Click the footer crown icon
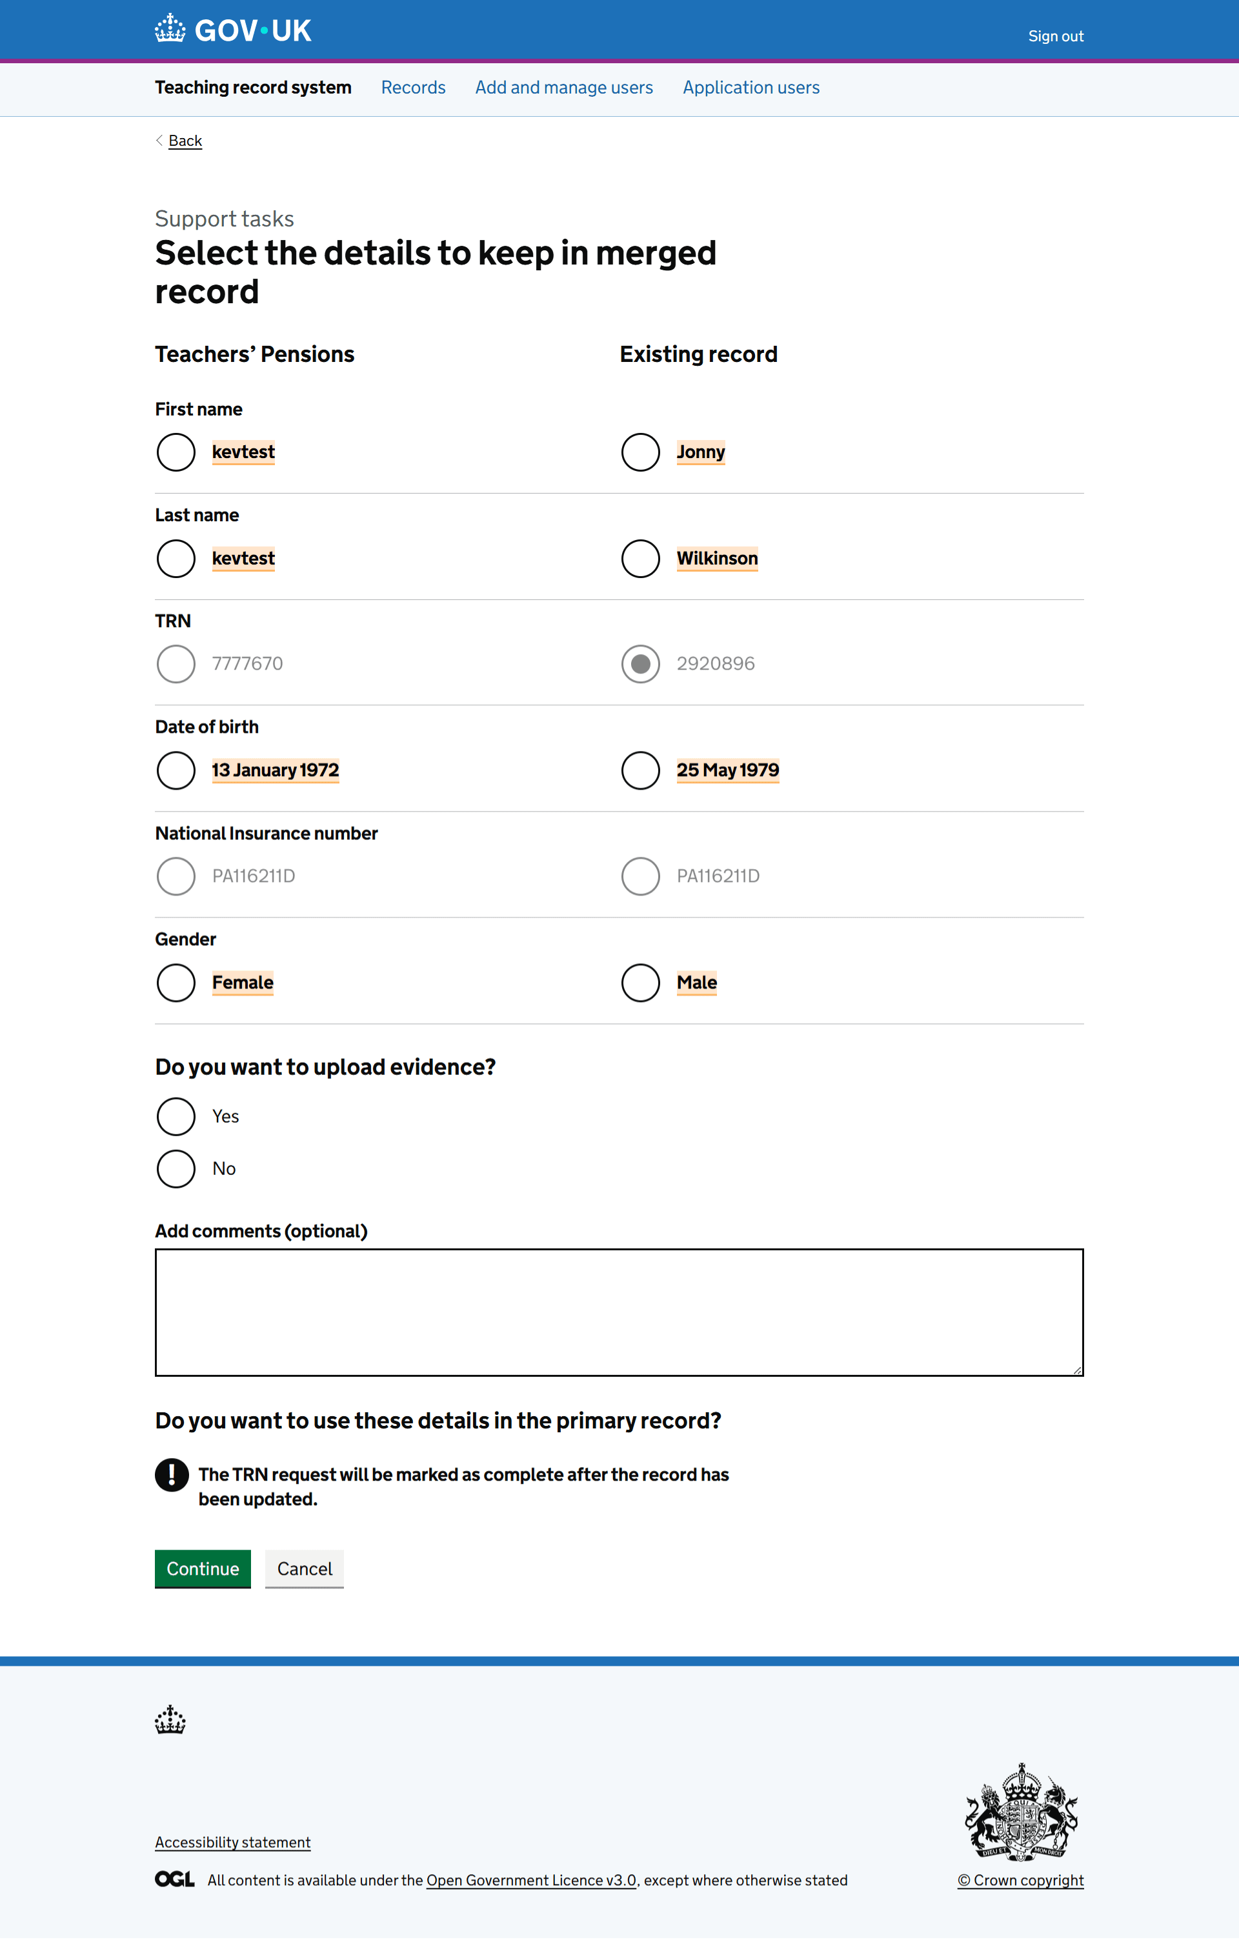This screenshot has height=1942, width=1239. [170, 1719]
